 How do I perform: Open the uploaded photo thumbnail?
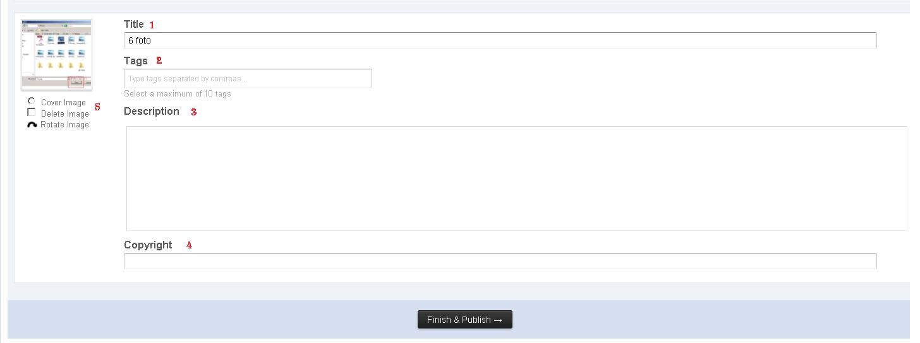[x=57, y=55]
